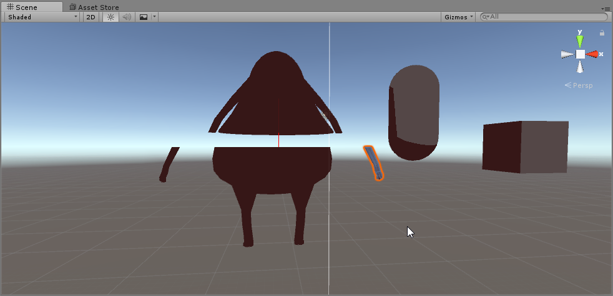Click the bottom grey axis cone

(580, 67)
